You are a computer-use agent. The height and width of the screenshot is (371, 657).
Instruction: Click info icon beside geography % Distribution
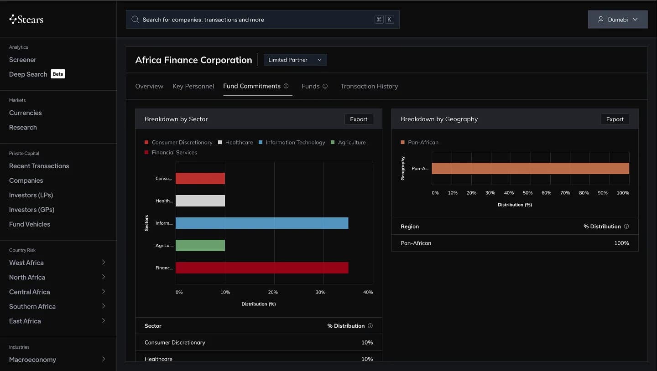(626, 227)
